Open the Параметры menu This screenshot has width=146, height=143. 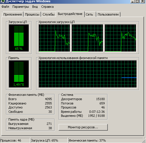[x=21, y=7]
